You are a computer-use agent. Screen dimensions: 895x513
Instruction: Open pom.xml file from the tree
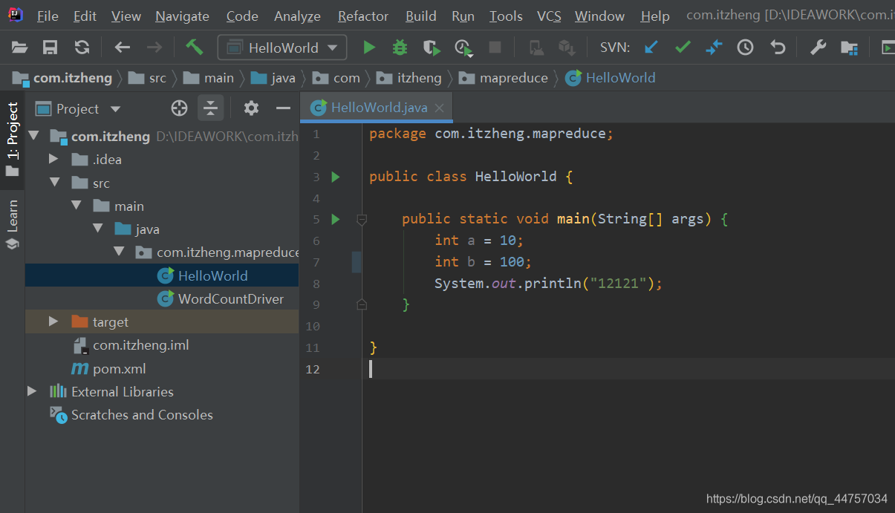119,368
